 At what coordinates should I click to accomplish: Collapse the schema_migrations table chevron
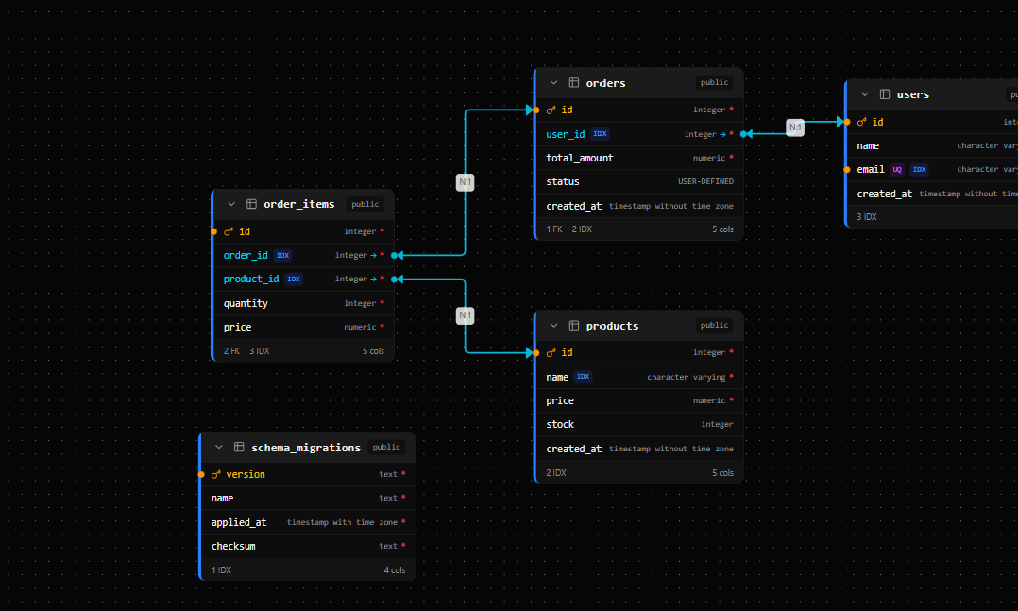219,448
